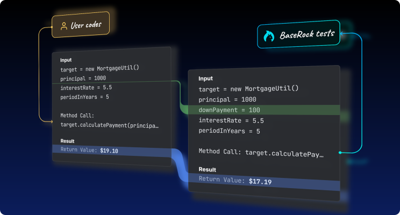
Task: Click the 'Return Value: $17.19' result row
Action: (x=264, y=182)
